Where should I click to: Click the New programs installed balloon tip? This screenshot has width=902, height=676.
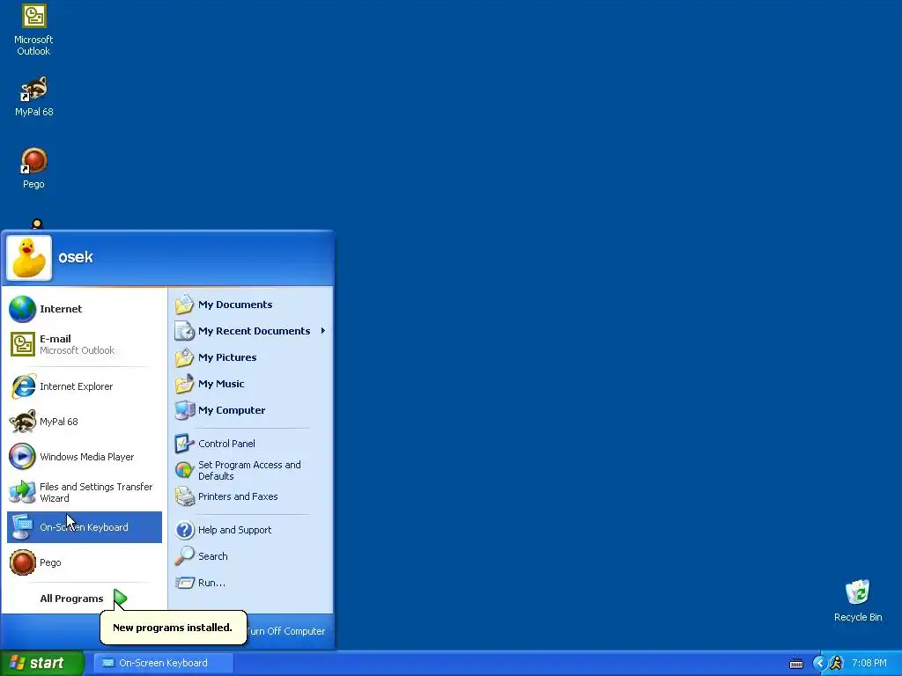coord(174,627)
